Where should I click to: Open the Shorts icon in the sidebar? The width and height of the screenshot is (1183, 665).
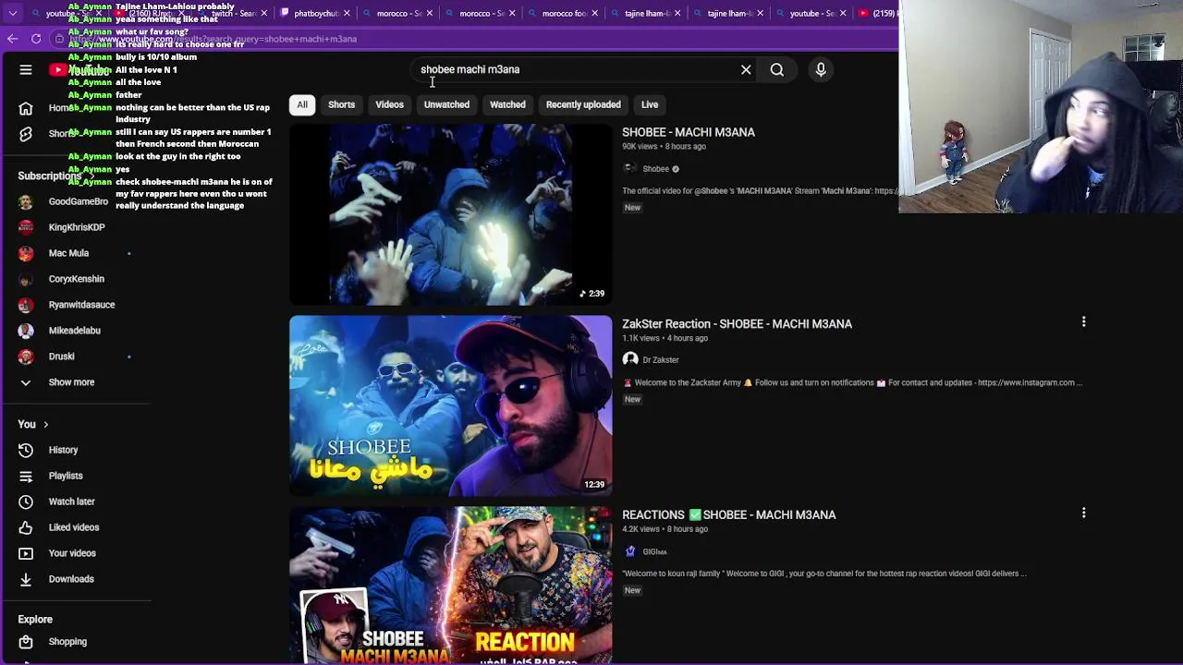coord(26,134)
